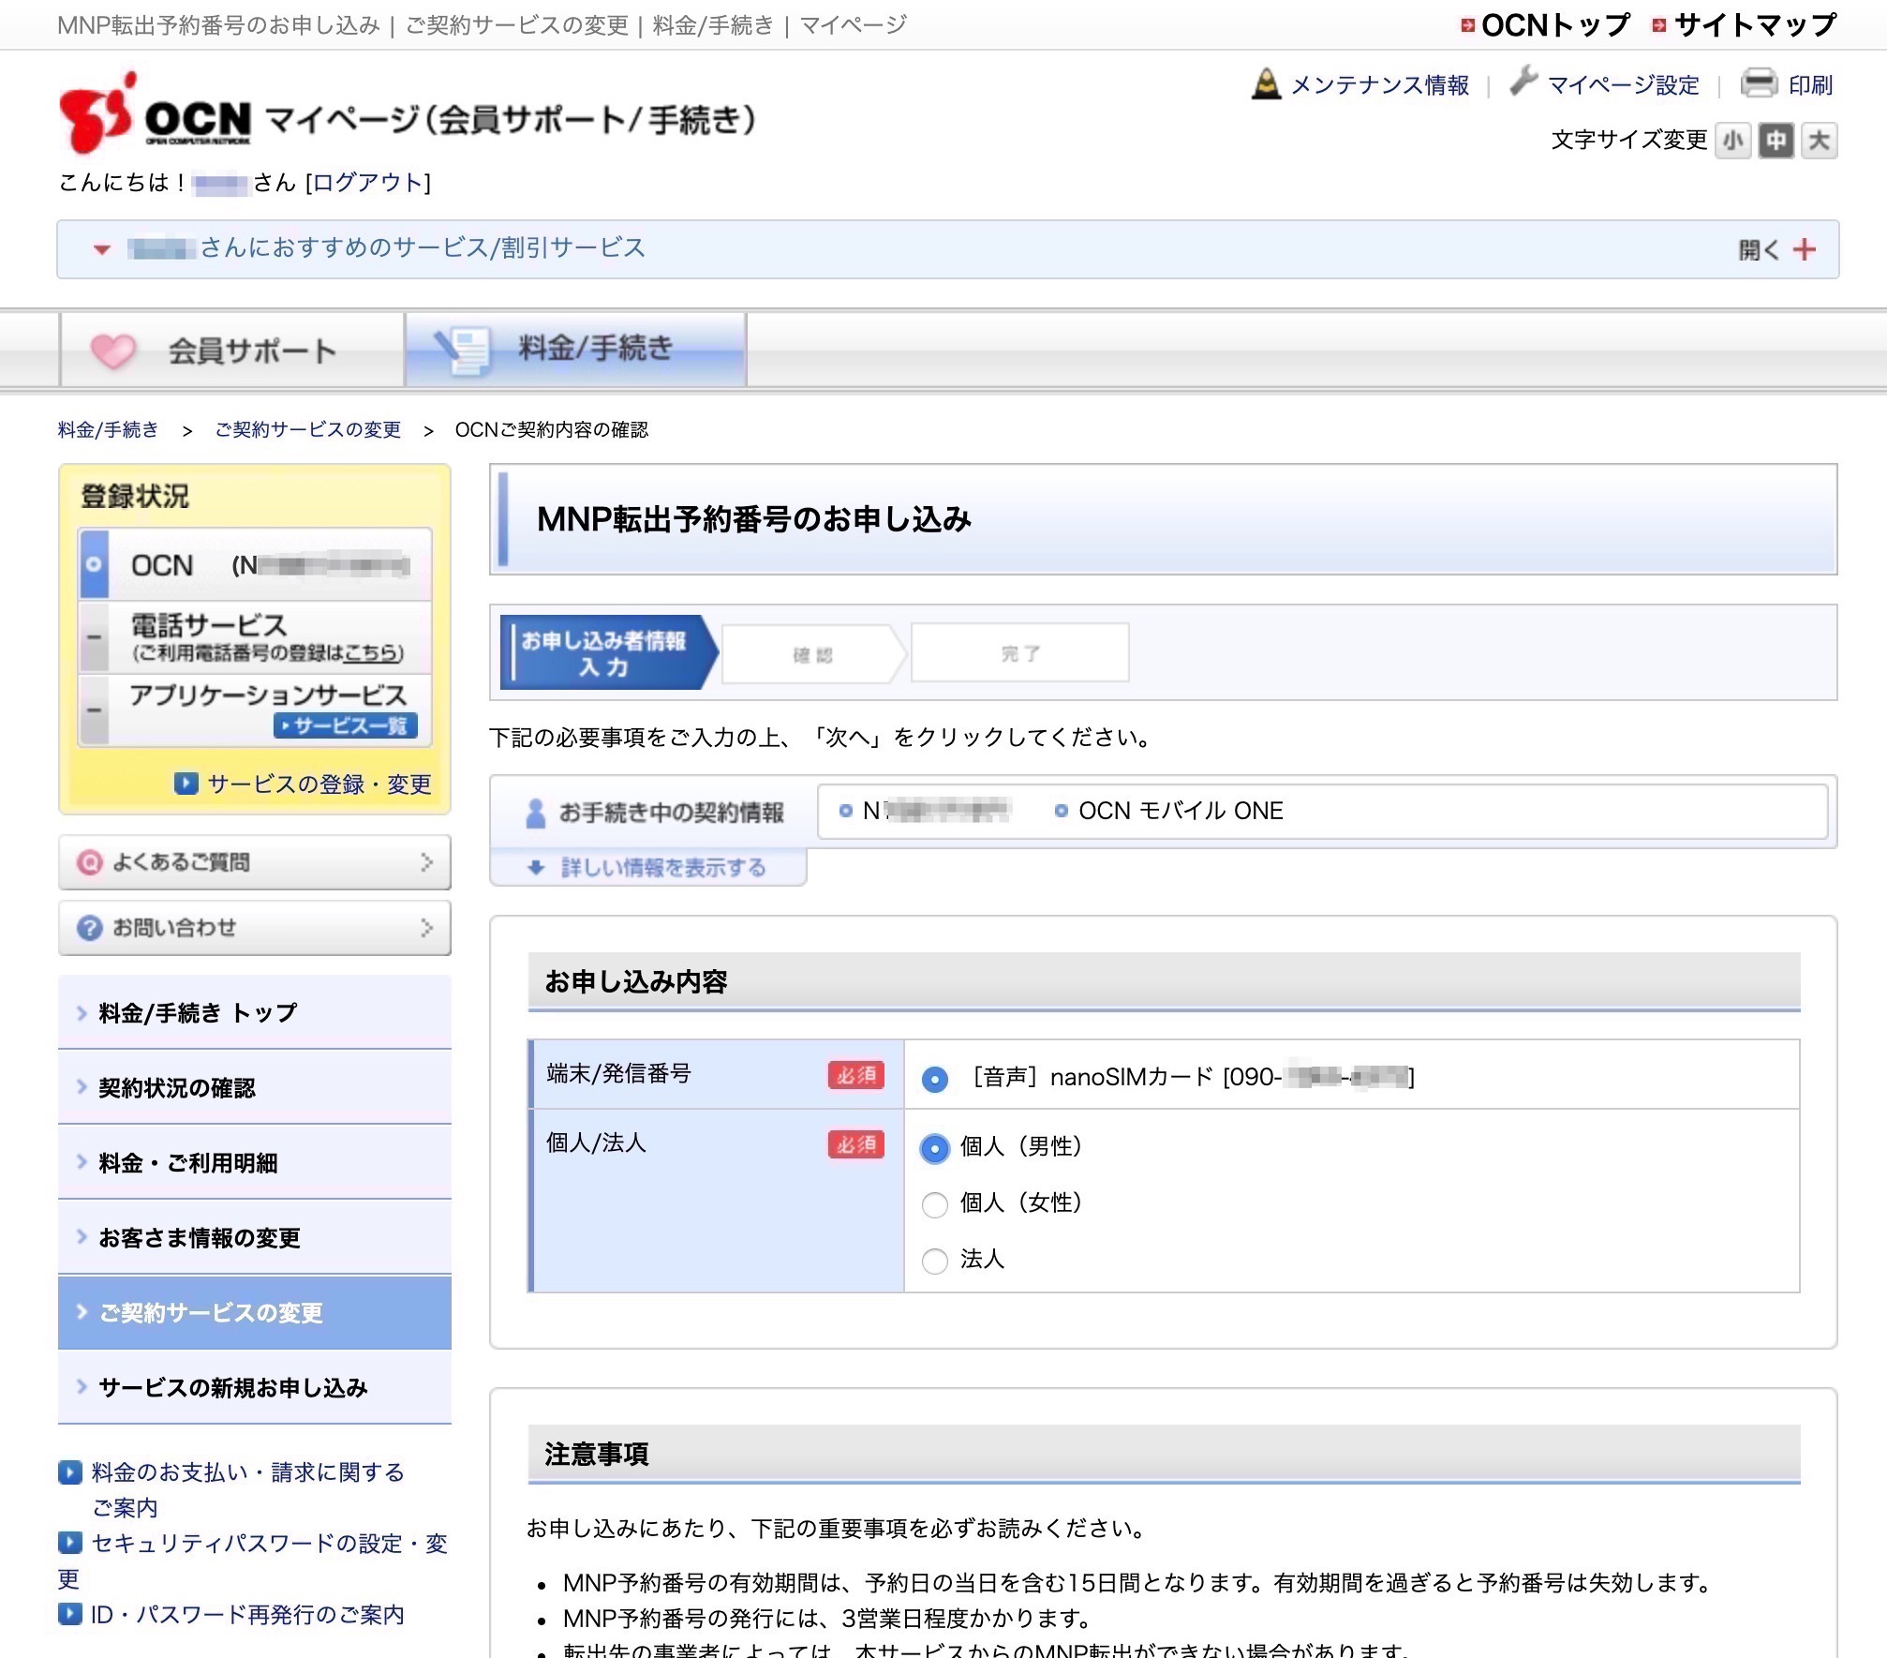Select 個人（女性） radio button
Image resolution: width=1887 pixels, height=1658 pixels.
934,1204
